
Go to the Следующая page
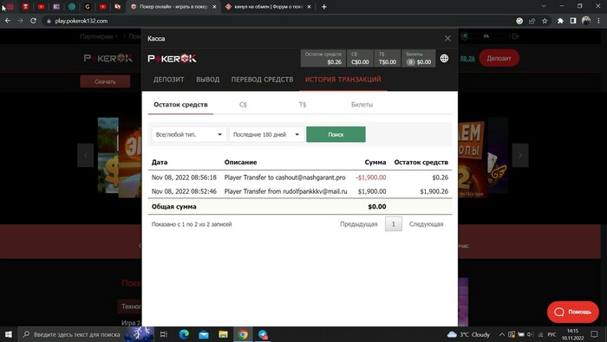[x=427, y=224]
